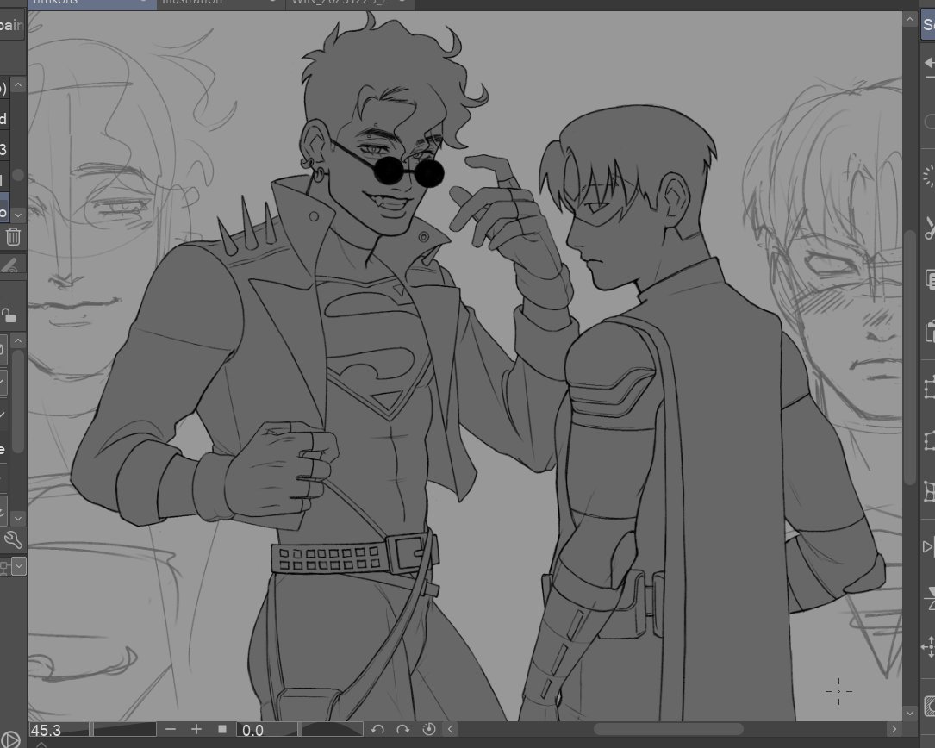Click the horizontal canvas scrollbar thumb
This screenshot has height=748, width=935.
[668, 729]
